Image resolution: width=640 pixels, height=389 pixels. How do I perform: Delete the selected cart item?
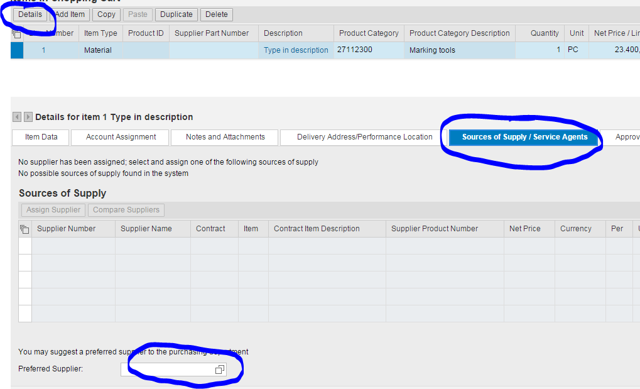(x=217, y=14)
